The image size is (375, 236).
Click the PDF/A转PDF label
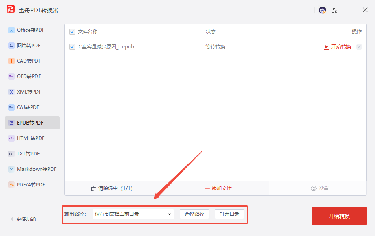[31, 185]
